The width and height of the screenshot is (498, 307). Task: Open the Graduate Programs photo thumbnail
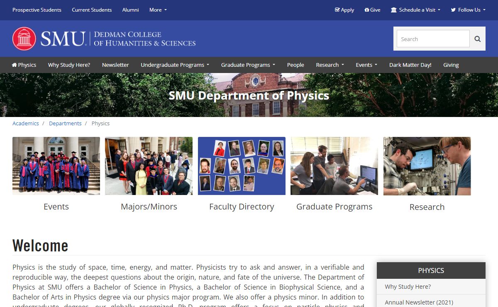coord(334,166)
